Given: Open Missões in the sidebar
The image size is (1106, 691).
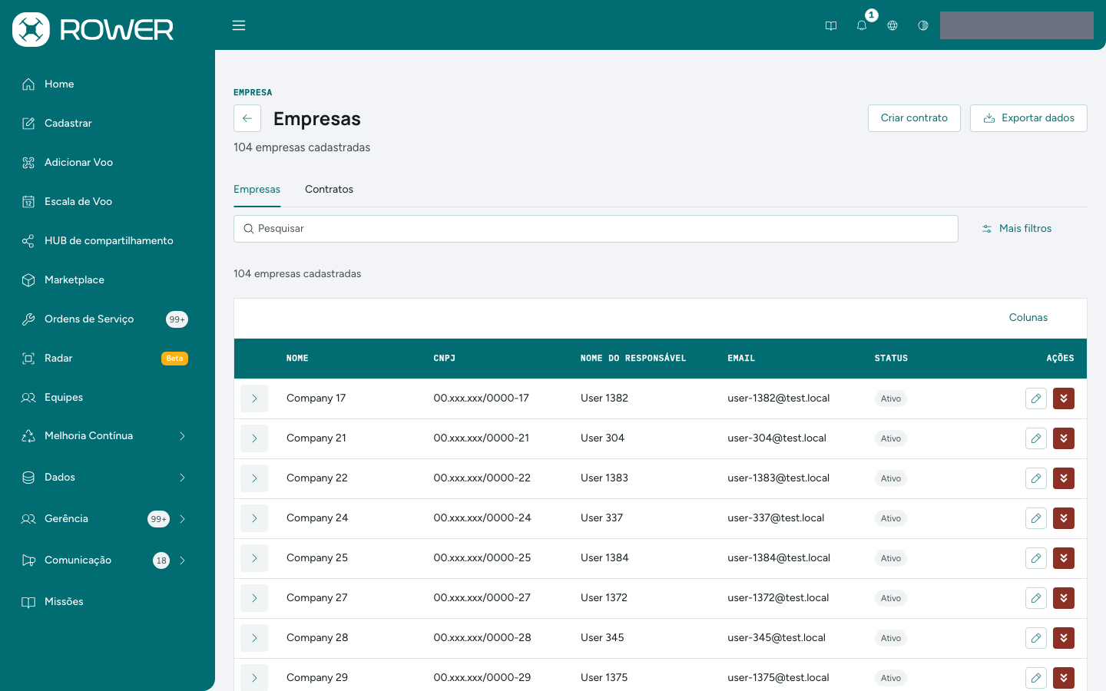Looking at the screenshot, I should click(x=64, y=602).
